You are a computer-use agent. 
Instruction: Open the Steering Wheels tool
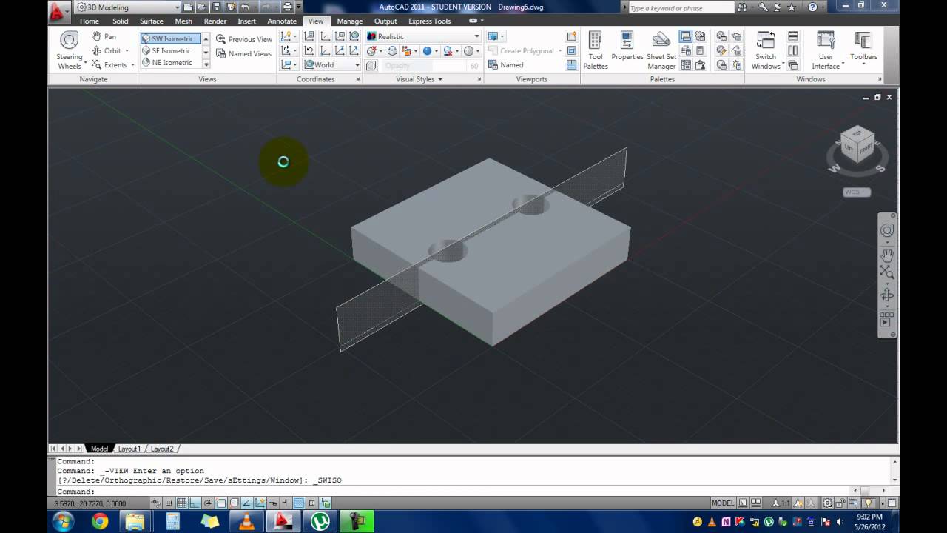point(69,50)
